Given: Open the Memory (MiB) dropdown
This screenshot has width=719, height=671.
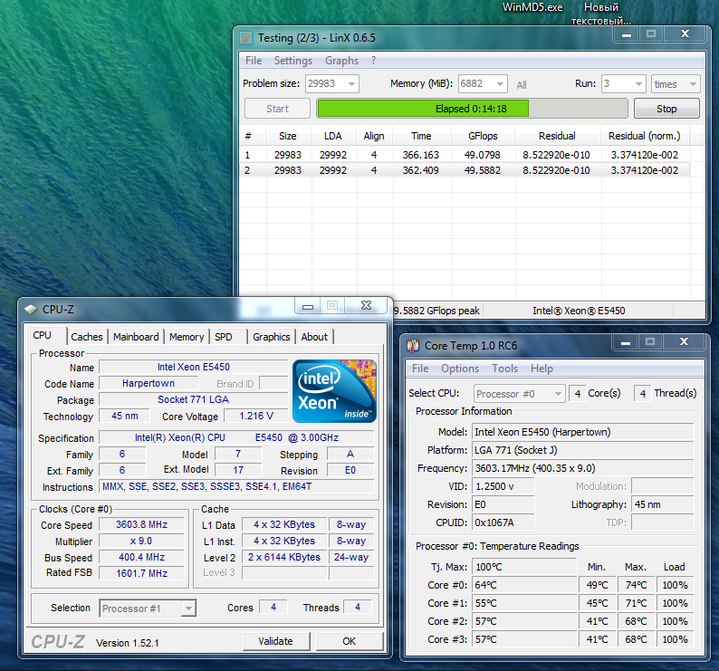Looking at the screenshot, I should tap(498, 84).
